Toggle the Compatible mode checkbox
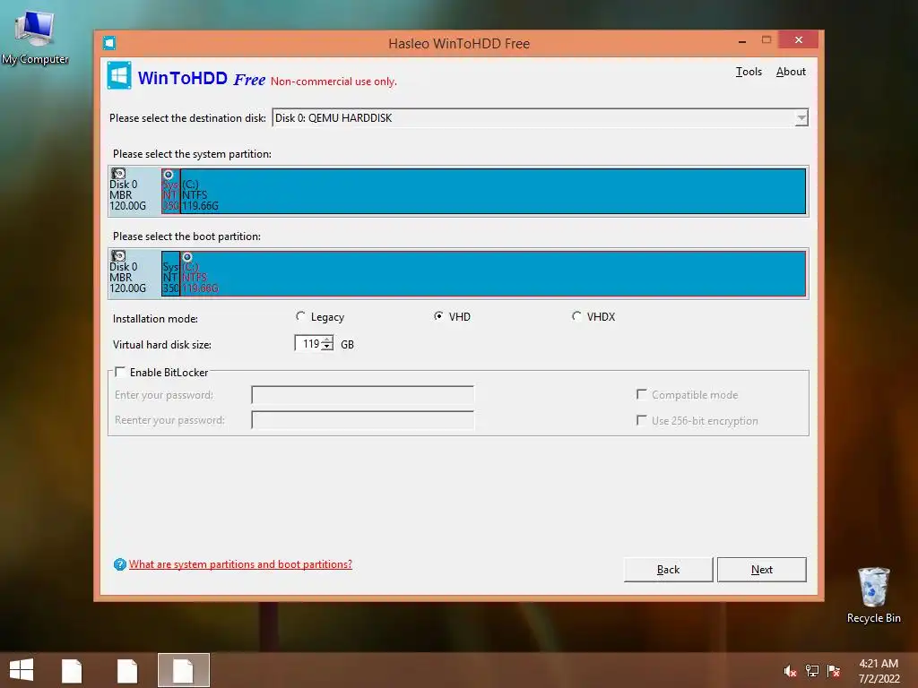 click(x=642, y=394)
